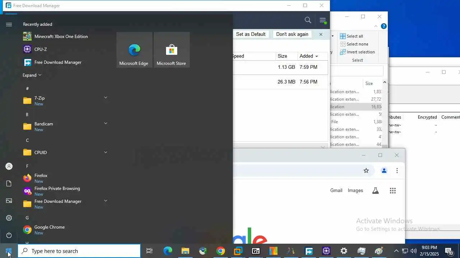Screen dimensions: 460x258
Task: Open Task View on taskbar
Action: [x=149, y=251]
